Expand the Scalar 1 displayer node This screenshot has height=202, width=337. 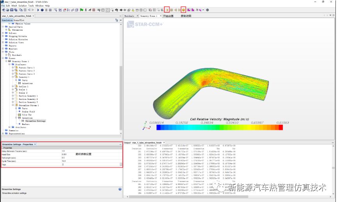pyautogui.click(x=13, y=90)
